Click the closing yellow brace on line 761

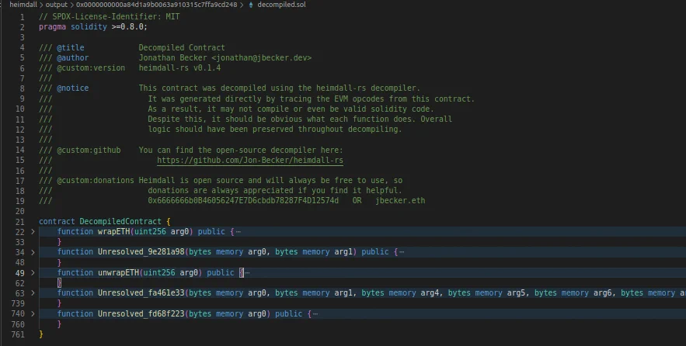(41, 334)
